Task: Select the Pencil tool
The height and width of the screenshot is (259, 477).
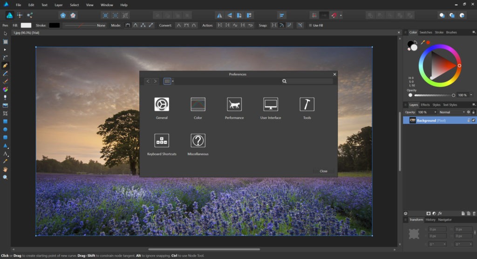Action: click(5, 74)
